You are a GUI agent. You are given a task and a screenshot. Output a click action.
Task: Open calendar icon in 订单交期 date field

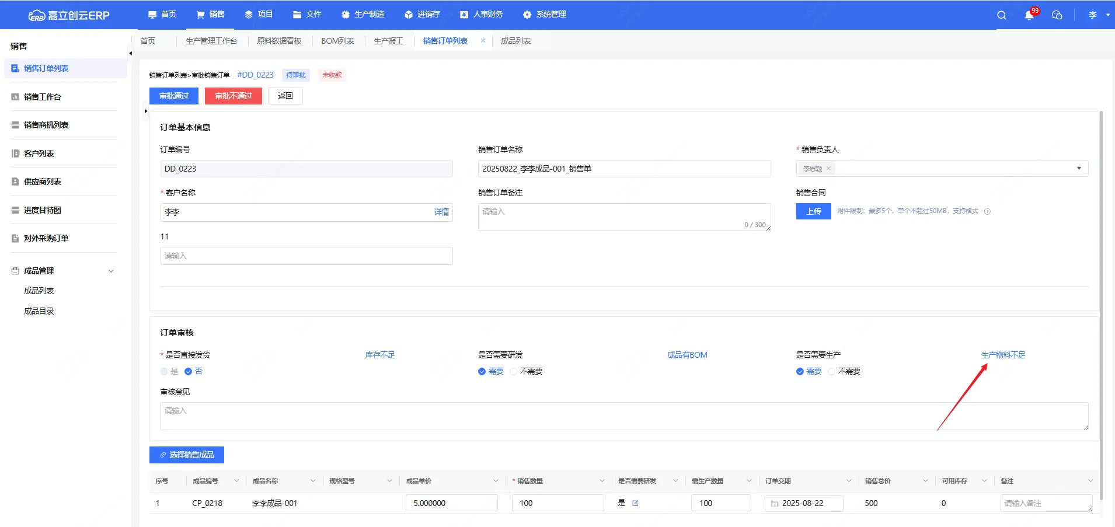[x=774, y=504]
